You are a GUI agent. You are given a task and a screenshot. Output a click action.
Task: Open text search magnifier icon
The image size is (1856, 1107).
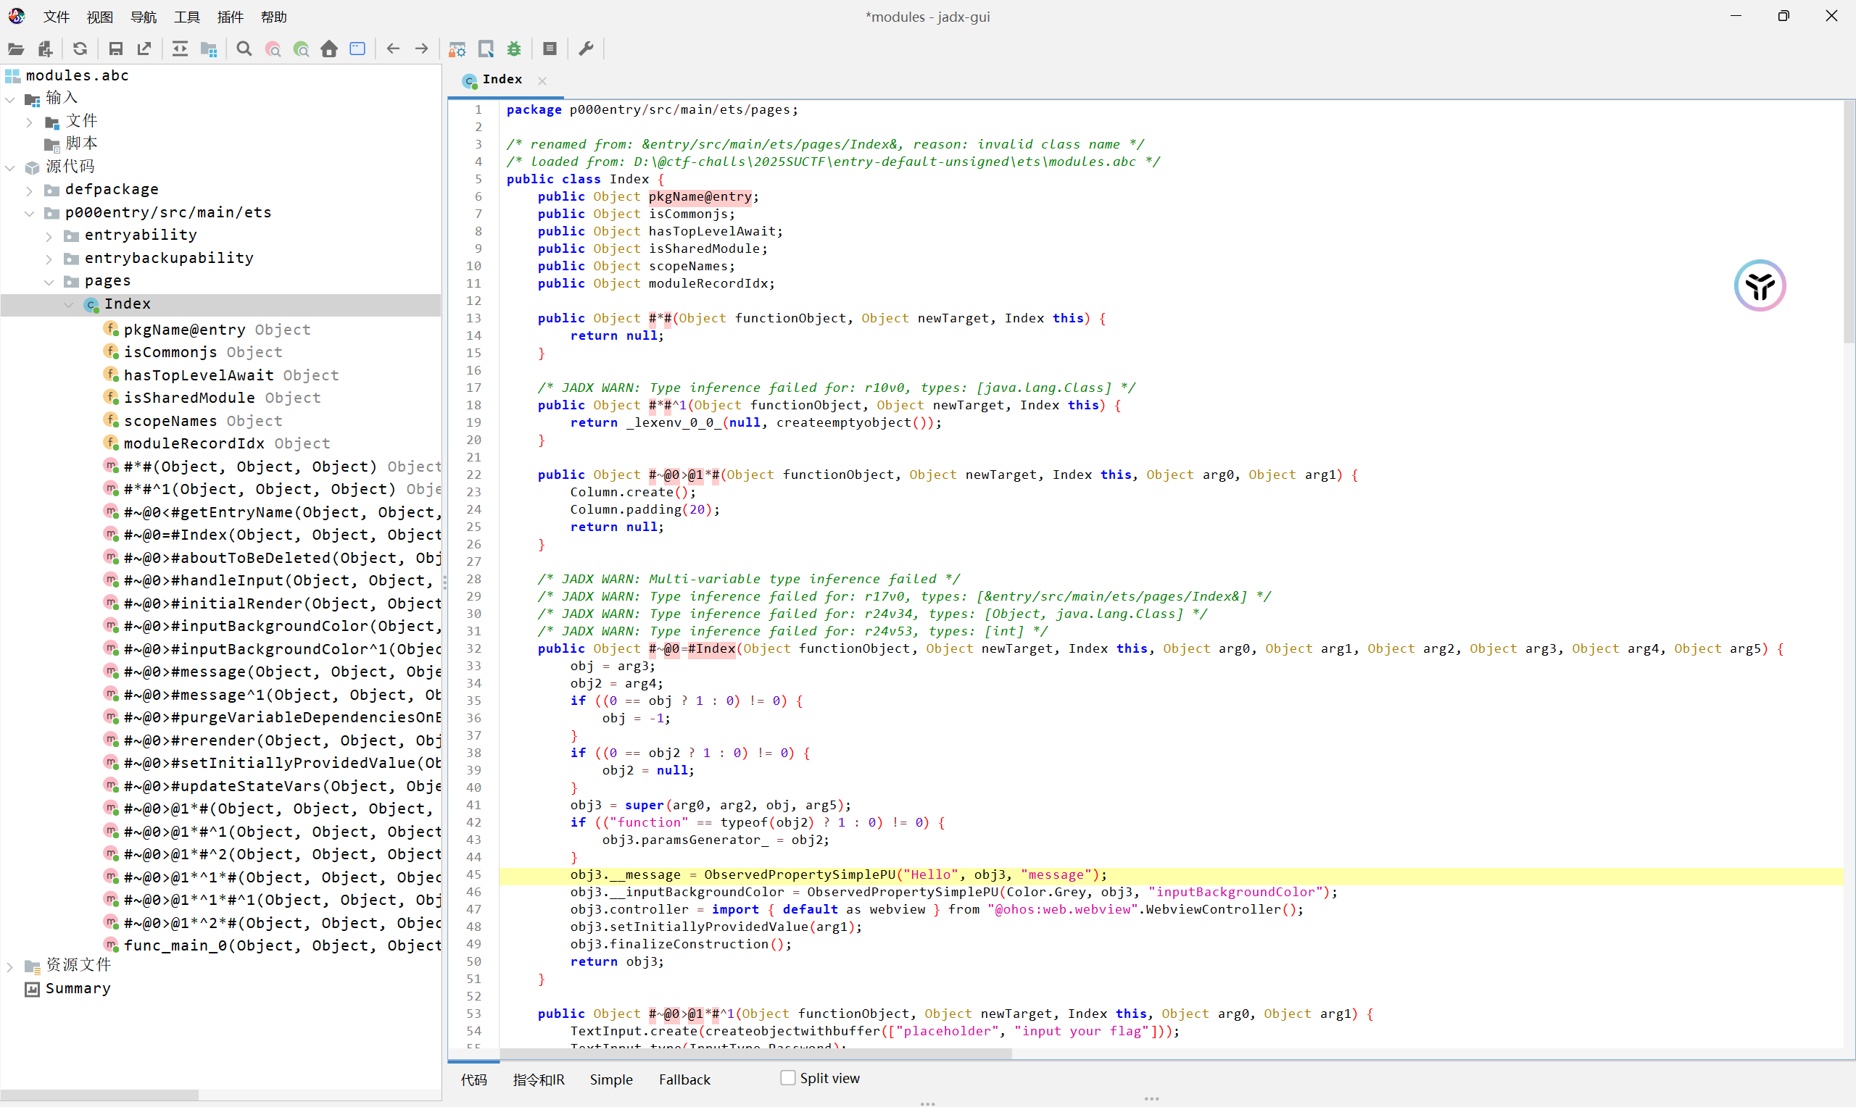pos(244,49)
